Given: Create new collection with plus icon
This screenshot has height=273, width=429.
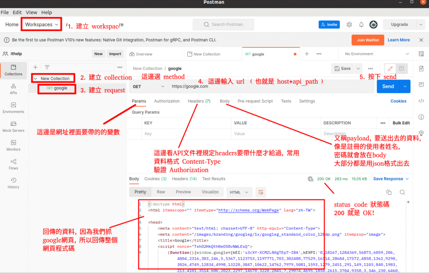Looking at the screenshot, I should (35, 67).
